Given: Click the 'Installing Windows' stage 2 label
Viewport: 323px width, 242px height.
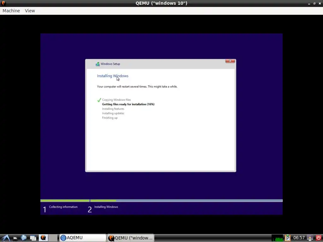Looking at the screenshot, I should (106, 207).
